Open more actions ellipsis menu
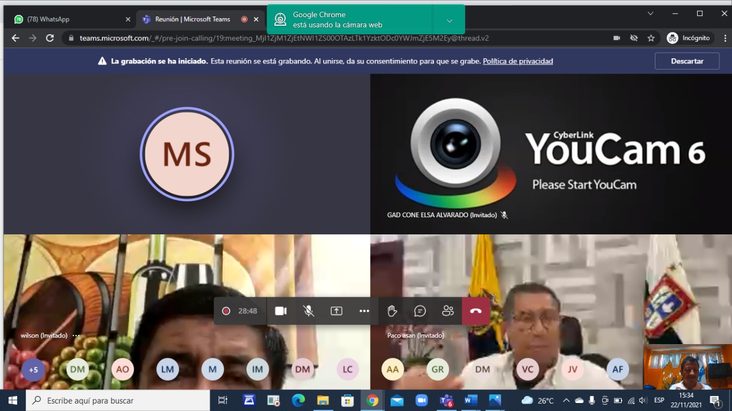The image size is (732, 411). click(364, 311)
